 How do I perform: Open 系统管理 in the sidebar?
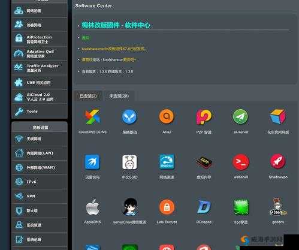(x=40, y=225)
